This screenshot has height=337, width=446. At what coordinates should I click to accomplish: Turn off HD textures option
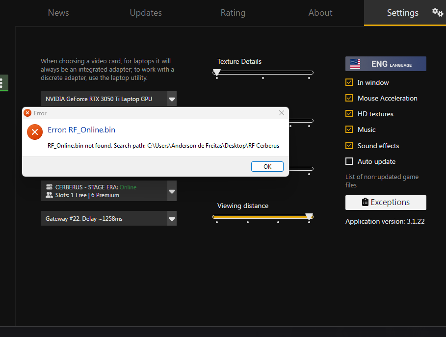[x=349, y=114]
